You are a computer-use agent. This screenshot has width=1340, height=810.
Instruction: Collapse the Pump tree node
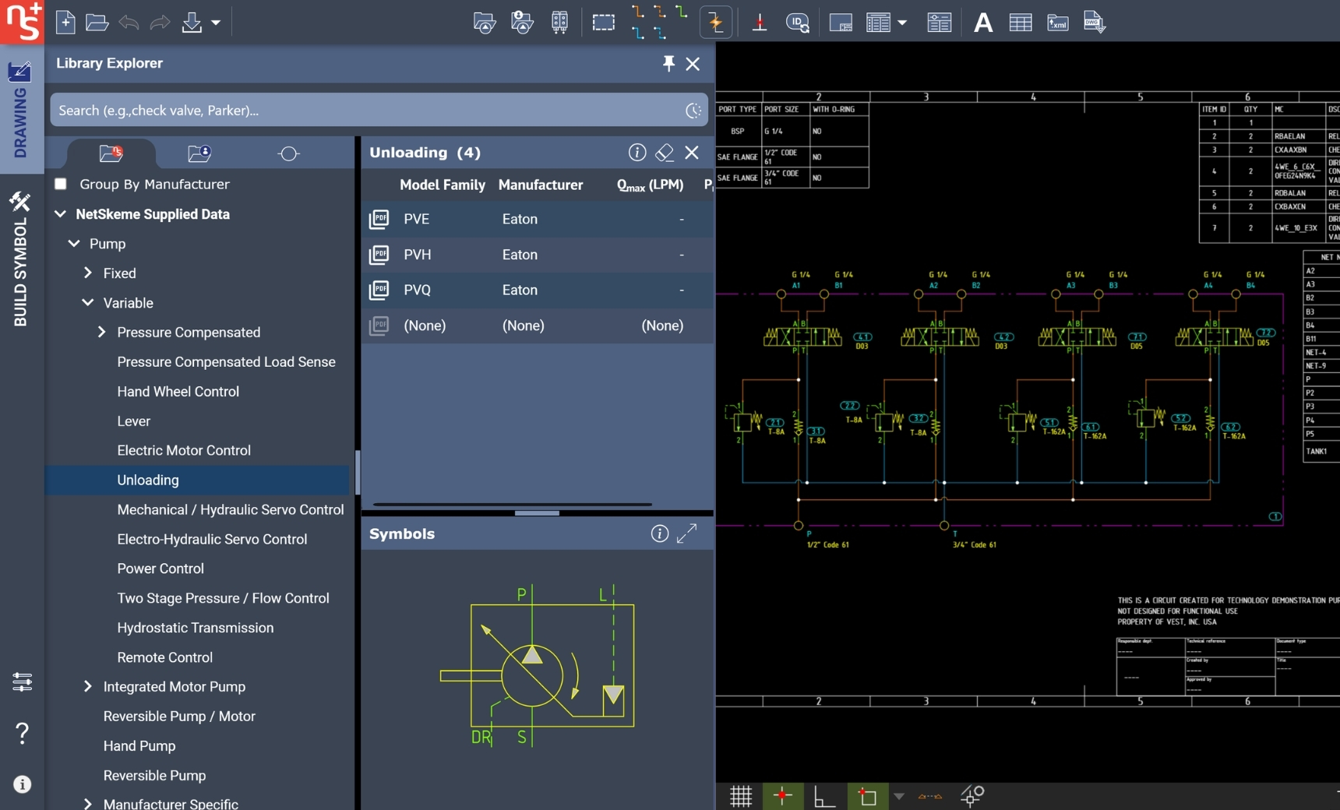[74, 243]
